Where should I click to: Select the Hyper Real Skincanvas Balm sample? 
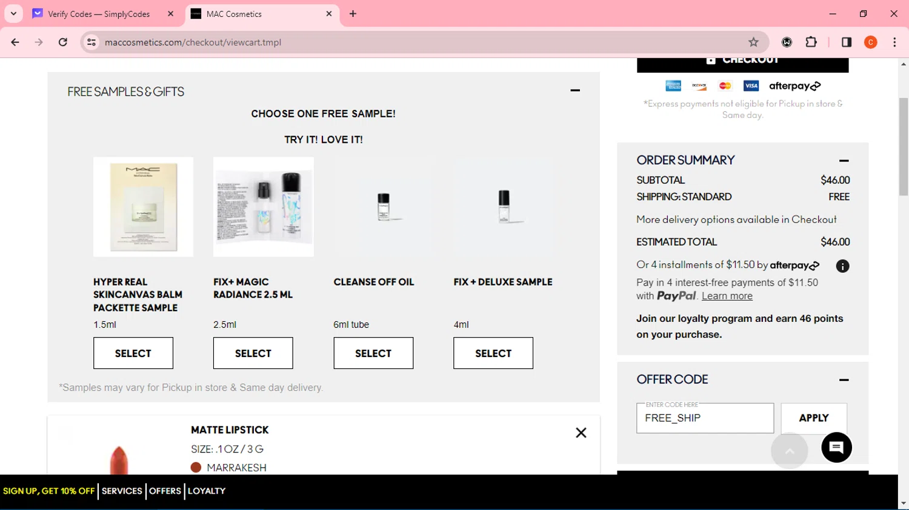[x=133, y=353]
